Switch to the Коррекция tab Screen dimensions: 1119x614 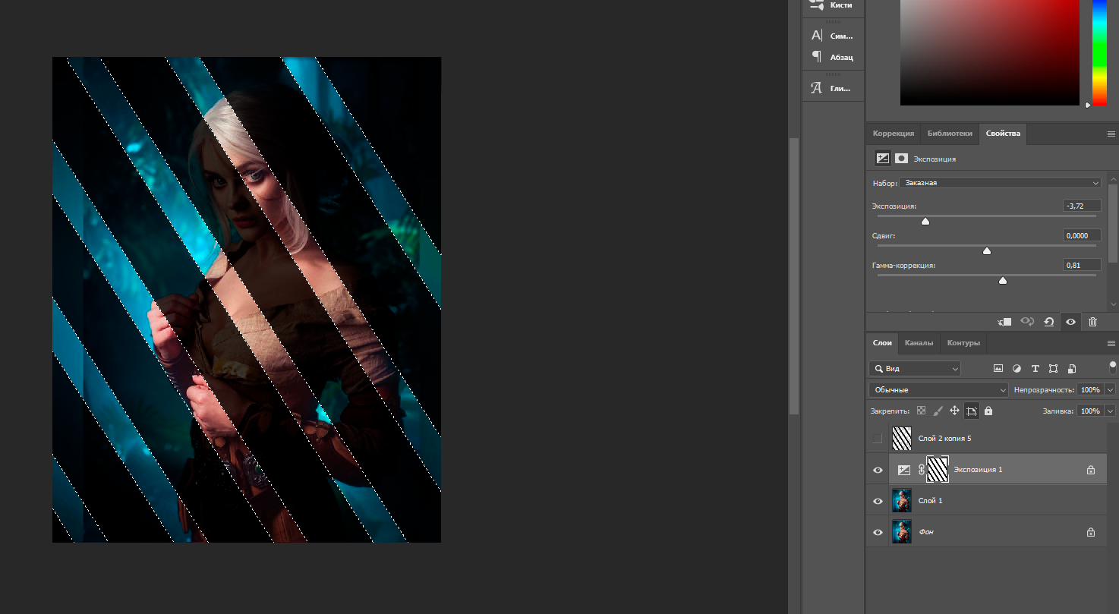point(894,134)
